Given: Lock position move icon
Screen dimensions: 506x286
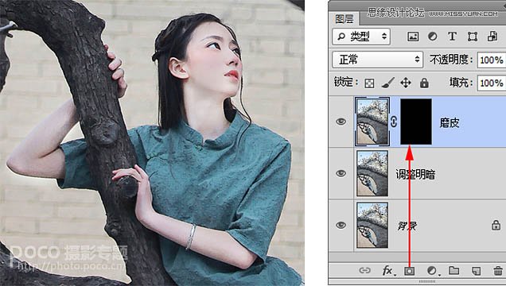Looking at the screenshot, I should [406, 83].
